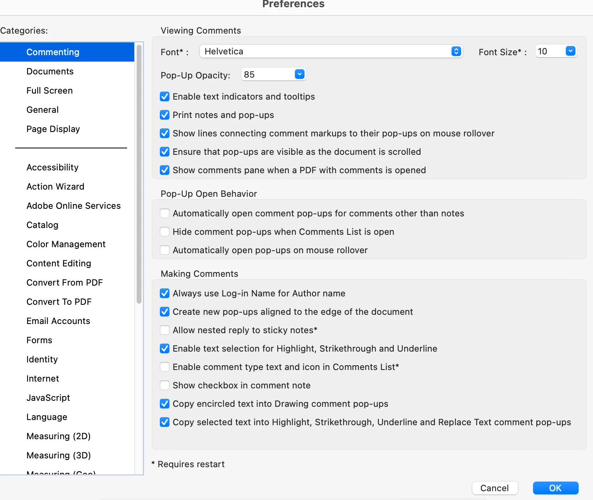Check Allow nested reply to sticky notes
Image resolution: width=593 pixels, height=500 pixels.
tap(165, 330)
